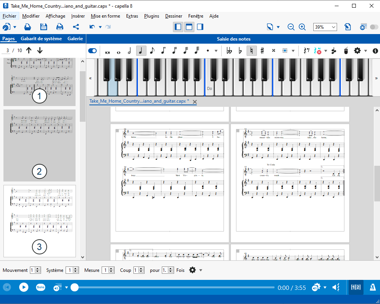Toggle the switch at toolbar right end

[374, 27]
